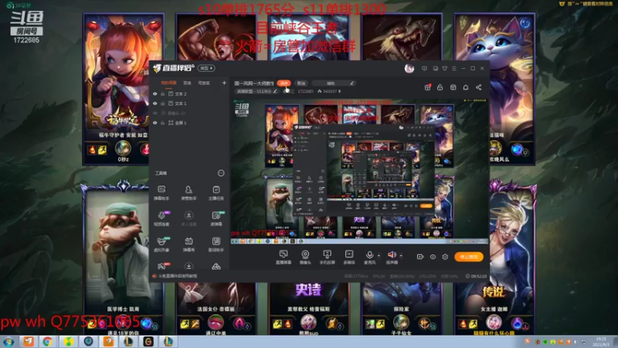
Task: Collapse the 工具箱 toolbox panel
Action: pyautogui.click(x=221, y=172)
